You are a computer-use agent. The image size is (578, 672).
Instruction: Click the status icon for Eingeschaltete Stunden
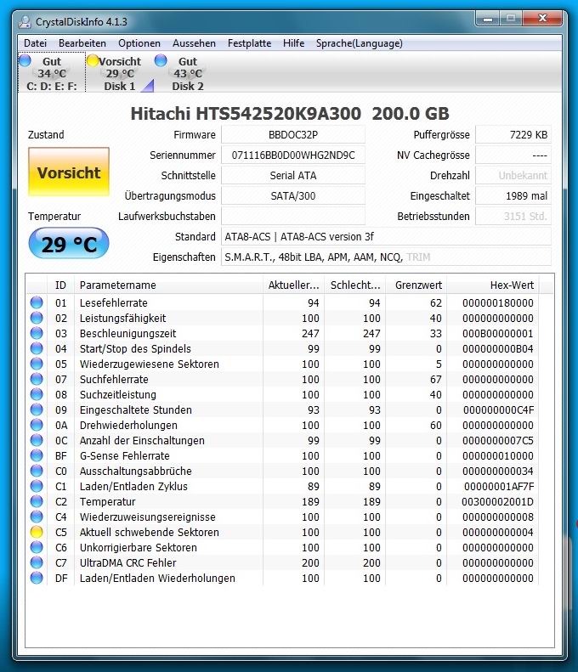[x=37, y=409]
